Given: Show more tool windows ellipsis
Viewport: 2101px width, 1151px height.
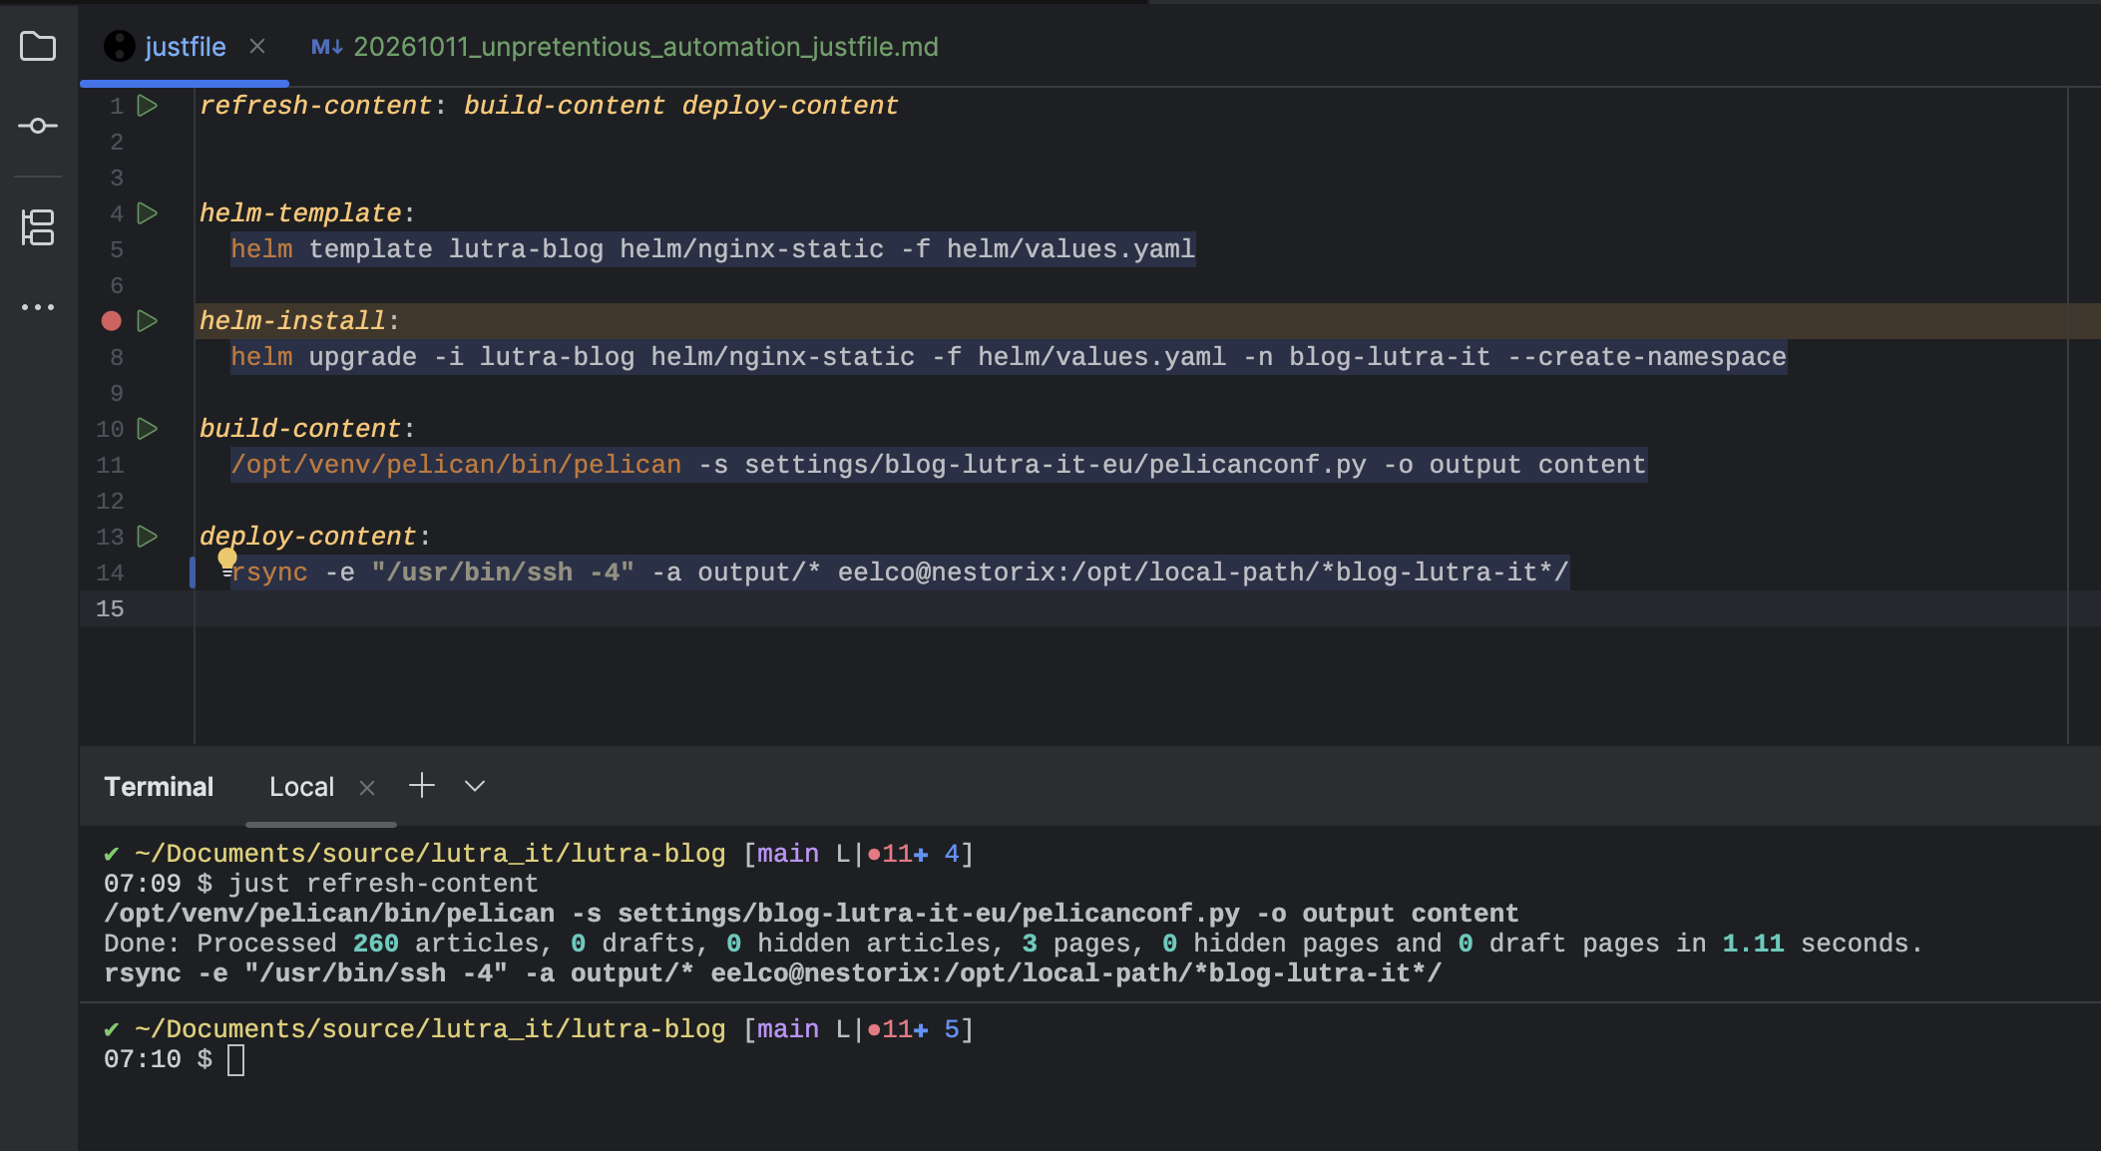Looking at the screenshot, I should pyautogui.click(x=38, y=307).
